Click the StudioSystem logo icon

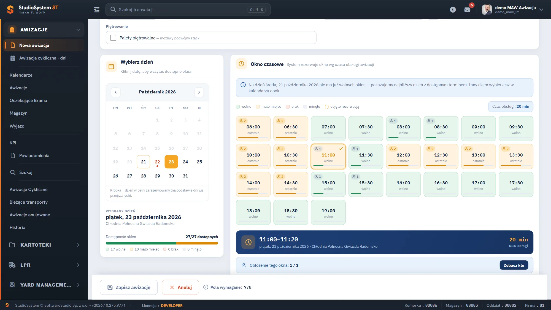point(10,10)
